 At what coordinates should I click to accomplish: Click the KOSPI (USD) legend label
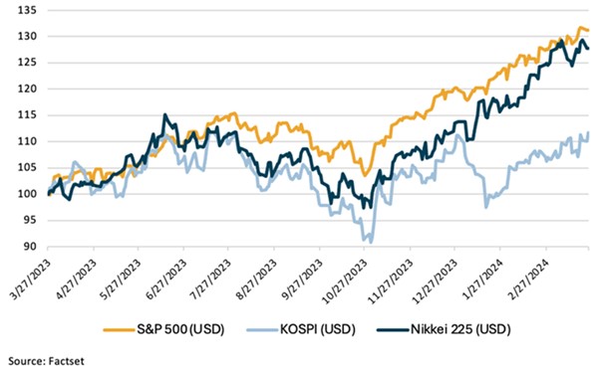point(318,329)
